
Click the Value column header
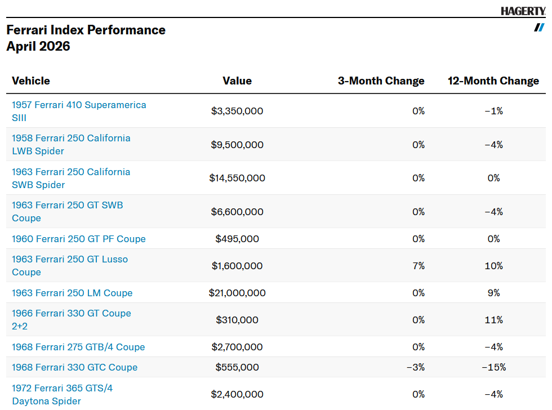click(x=237, y=81)
